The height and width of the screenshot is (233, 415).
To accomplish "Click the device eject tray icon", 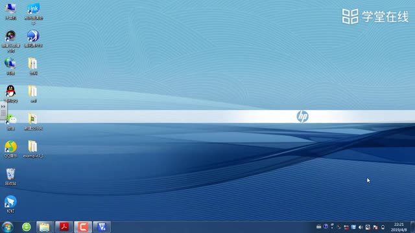I will coord(383,227).
